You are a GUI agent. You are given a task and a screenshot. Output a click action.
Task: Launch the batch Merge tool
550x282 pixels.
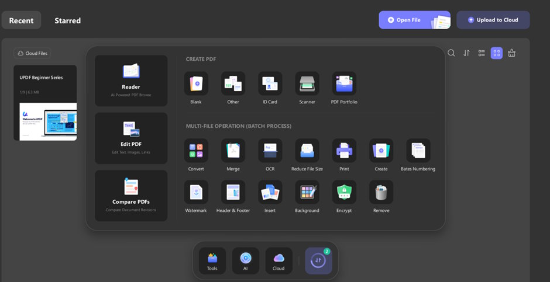coord(233,151)
